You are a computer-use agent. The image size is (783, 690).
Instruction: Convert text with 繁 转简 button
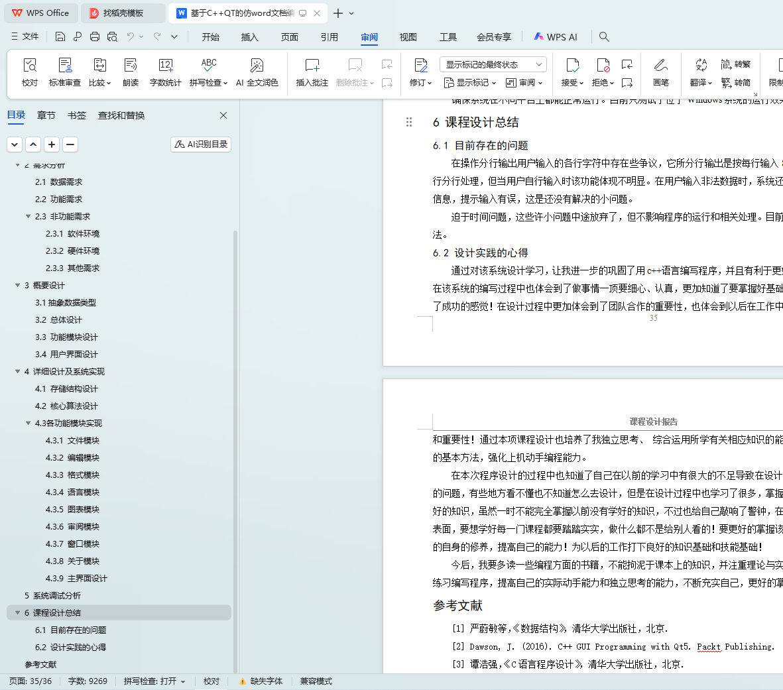[x=735, y=82]
